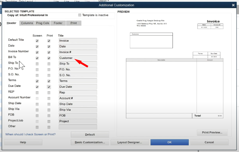The image size is (239, 152).
Task: Edit the Date title field
Action: click(78, 46)
